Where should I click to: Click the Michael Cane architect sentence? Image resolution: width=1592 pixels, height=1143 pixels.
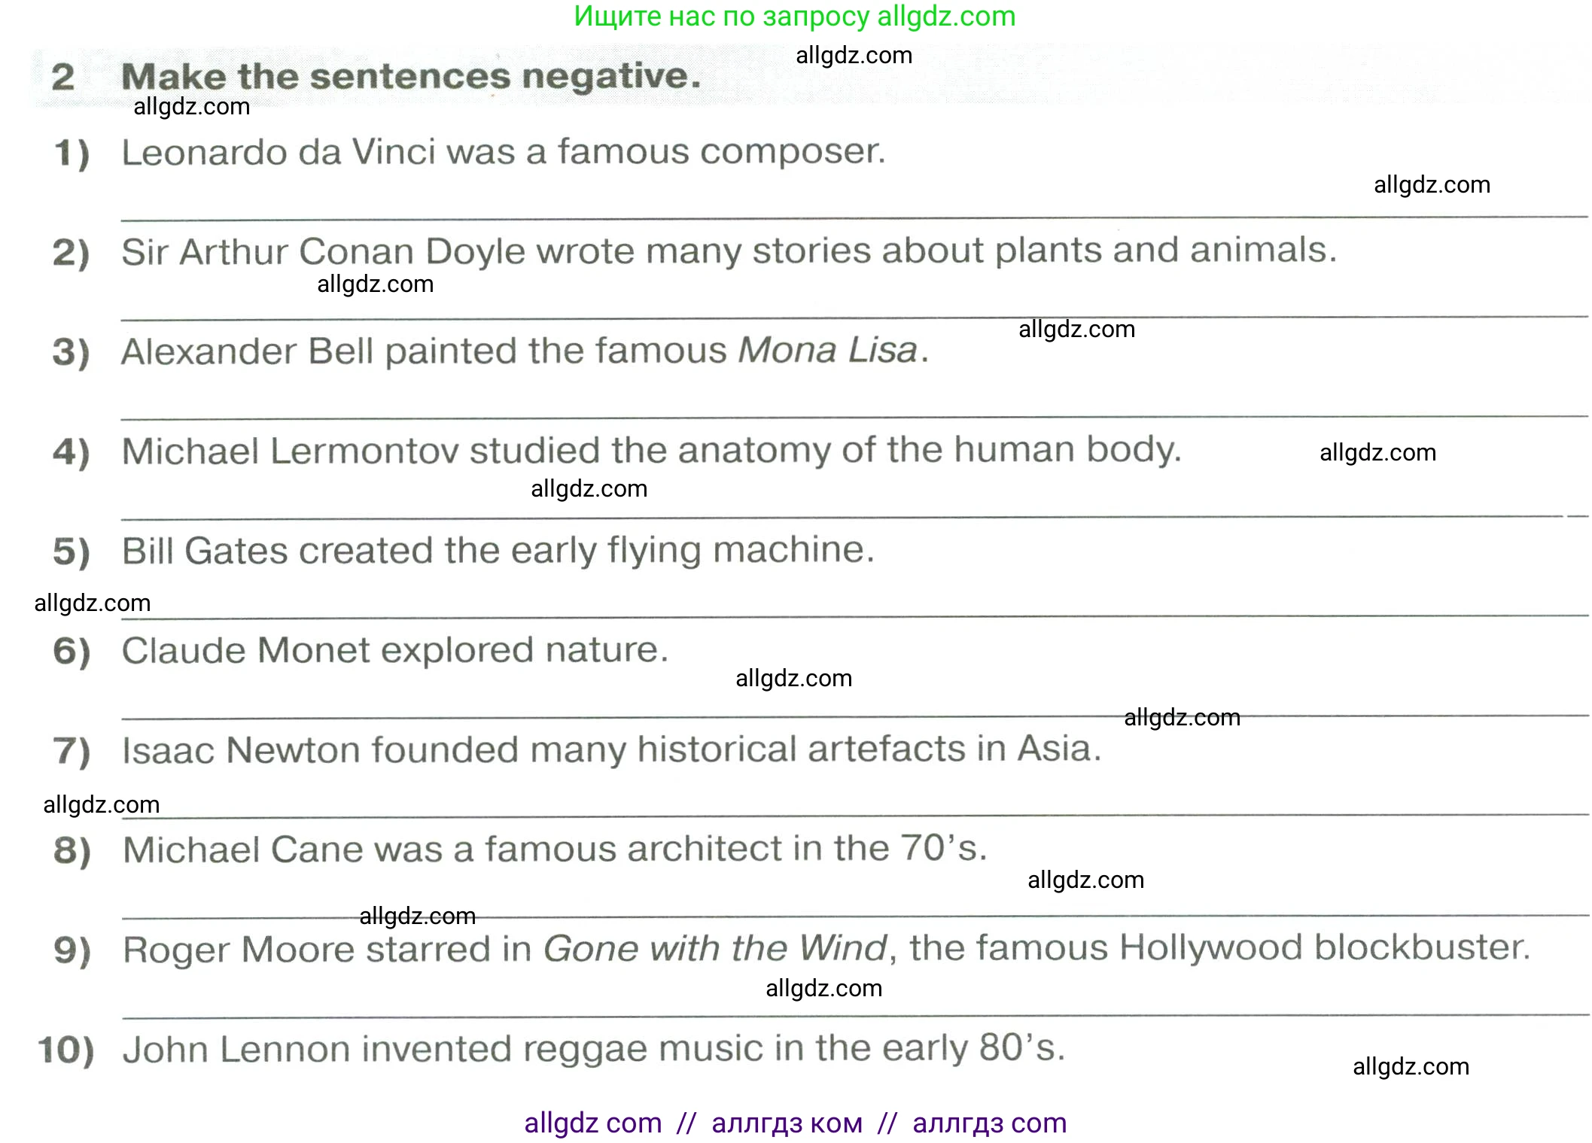click(554, 850)
